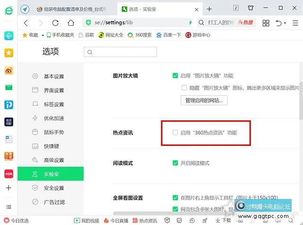303x225 pixels.
Task: Check 隐藏"图片放大镜"图标 checkbox
Action: tap(184, 88)
